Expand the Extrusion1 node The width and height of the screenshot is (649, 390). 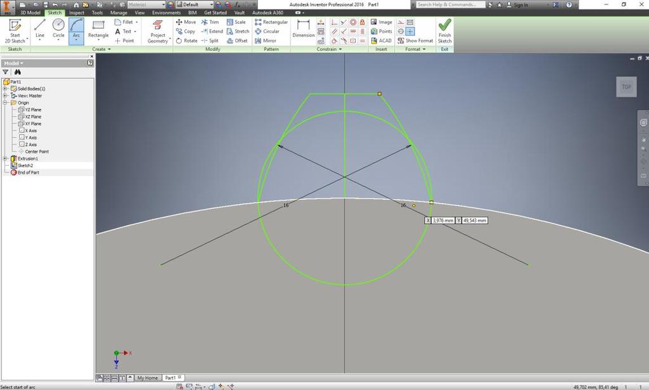point(5,159)
